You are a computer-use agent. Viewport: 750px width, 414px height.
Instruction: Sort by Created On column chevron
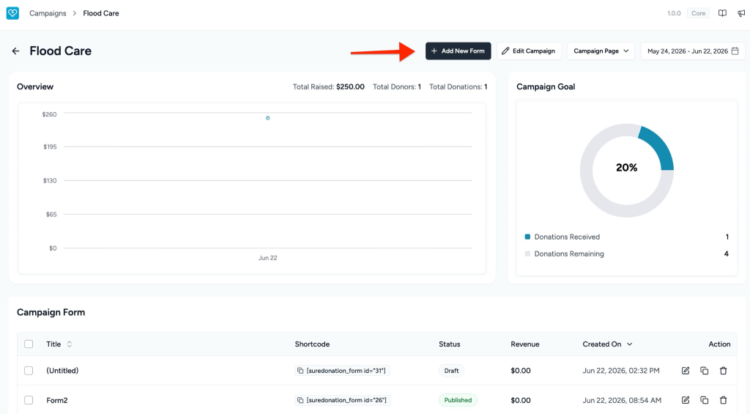pos(629,344)
